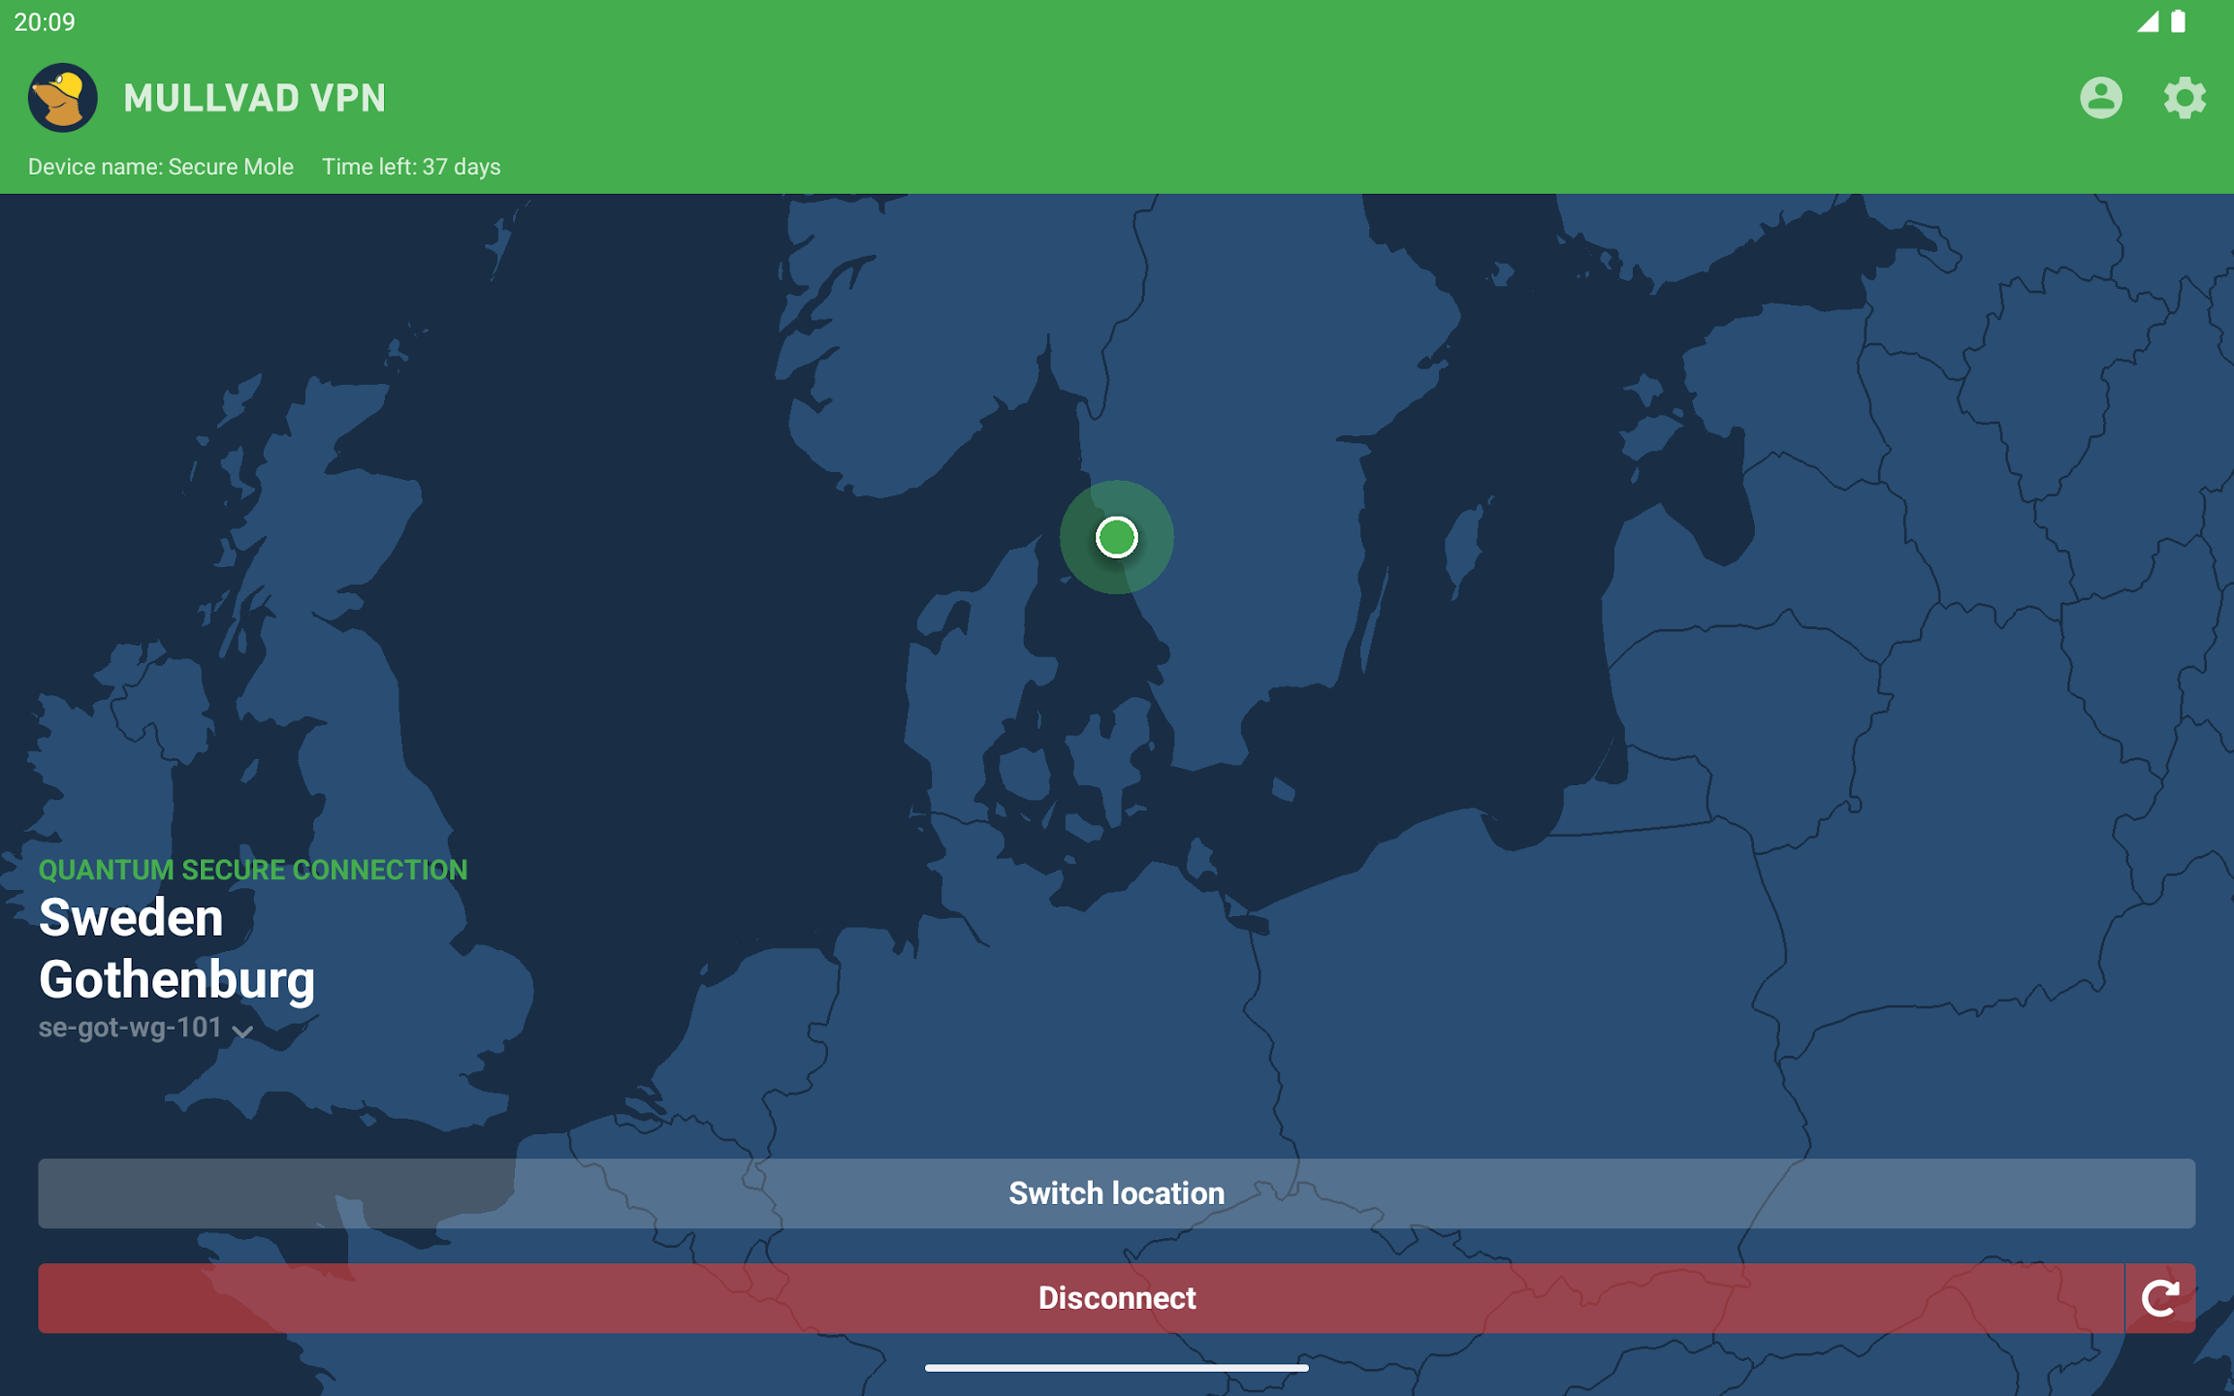Open the Mullvad mole logo
The image size is (2234, 1396).
pyautogui.click(x=62, y=95)
